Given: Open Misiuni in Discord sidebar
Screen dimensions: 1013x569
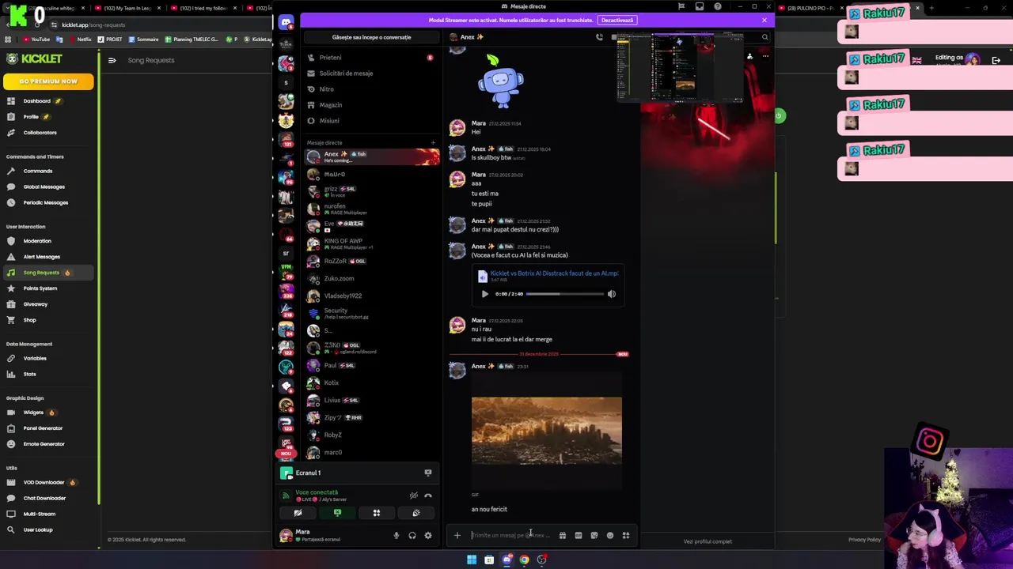Looking at the screenshot, I should point(370,121).
